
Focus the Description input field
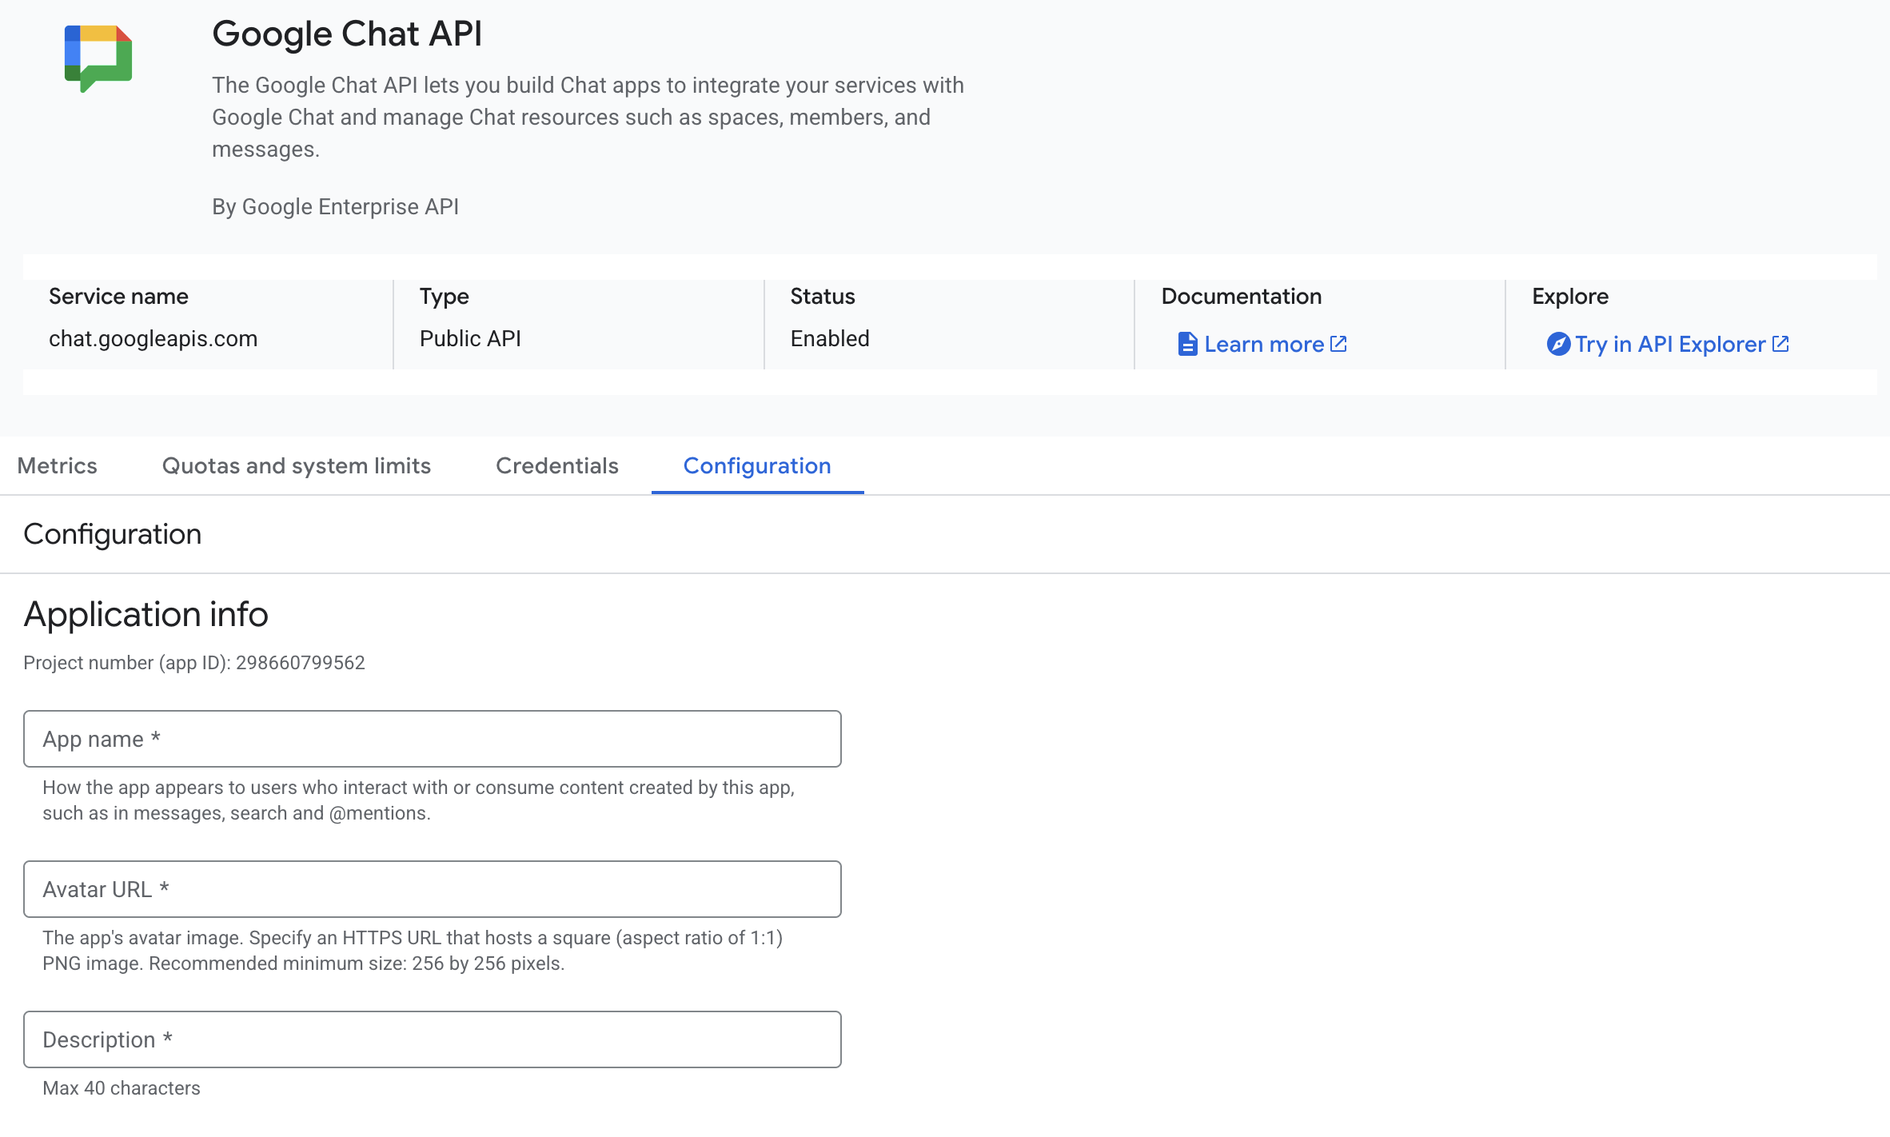click(433, 1039)
